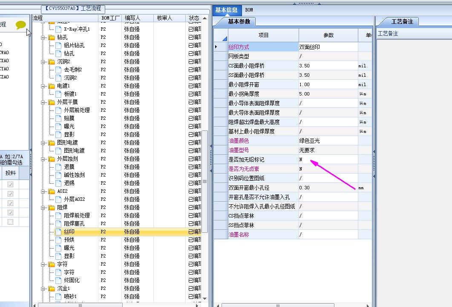This screenshot has width=452, height=307.
Task: Click the document icon of 碱性蚀刻
Action: 58,175
